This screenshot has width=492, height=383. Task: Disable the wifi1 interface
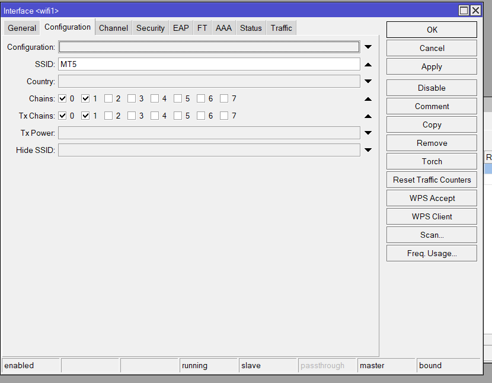432,88
